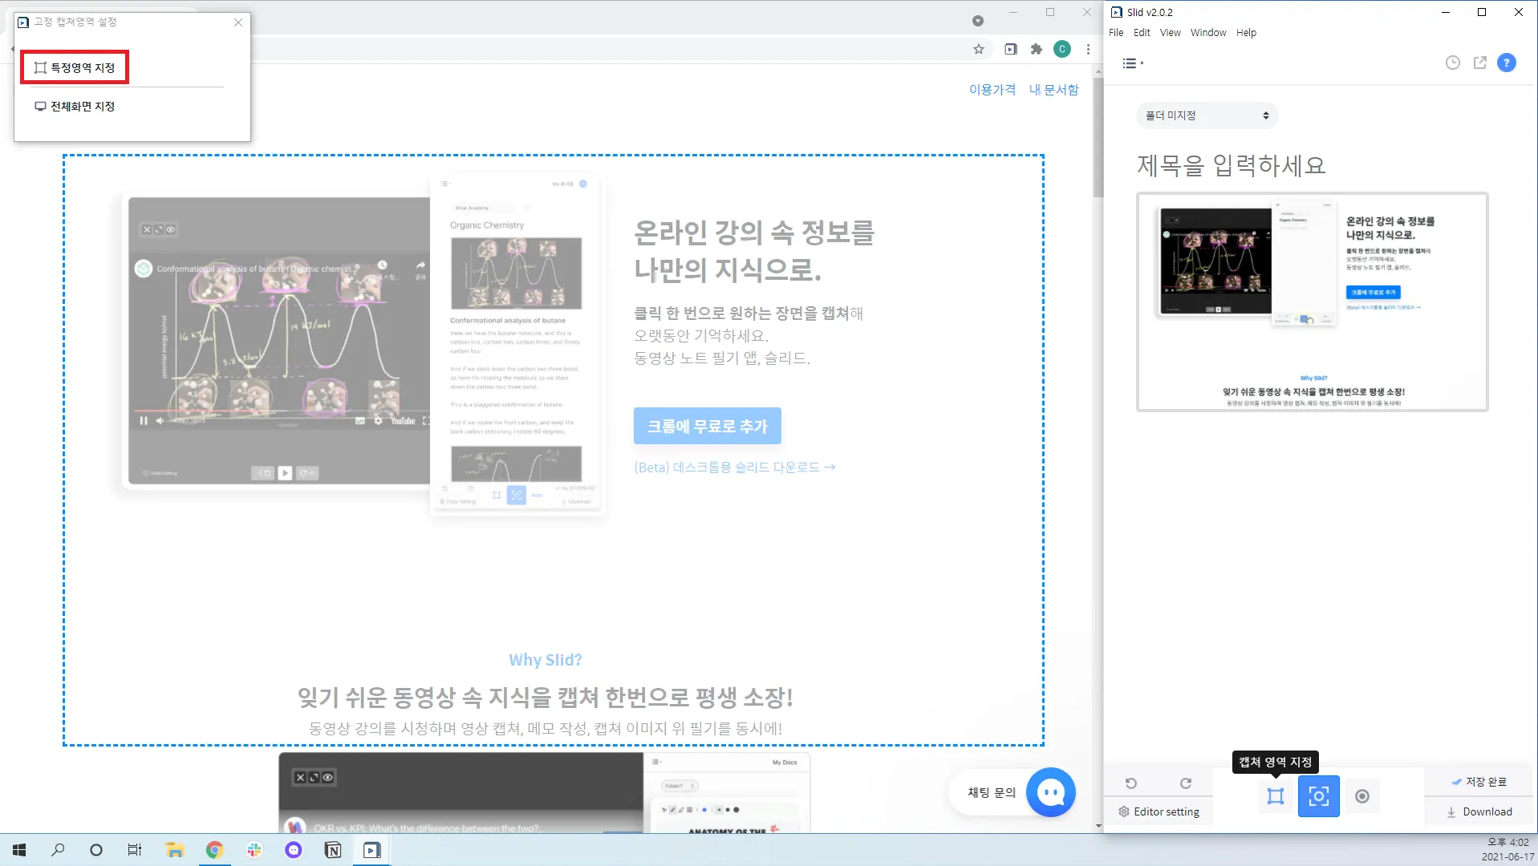Screen dimensions: 1538x866
Task: Expand the 폴더 미지정 folder dropdown
Action: pos(1207,115)
